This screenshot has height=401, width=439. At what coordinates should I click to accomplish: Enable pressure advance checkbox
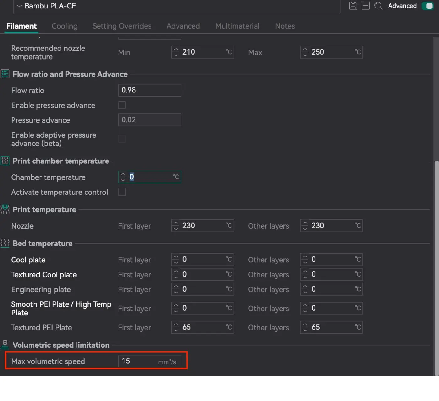(122, 105)
